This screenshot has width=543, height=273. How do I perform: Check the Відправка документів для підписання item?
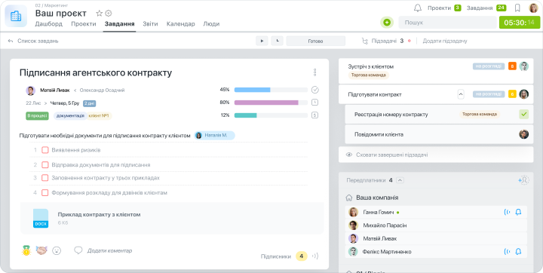(x=44, y=165)
